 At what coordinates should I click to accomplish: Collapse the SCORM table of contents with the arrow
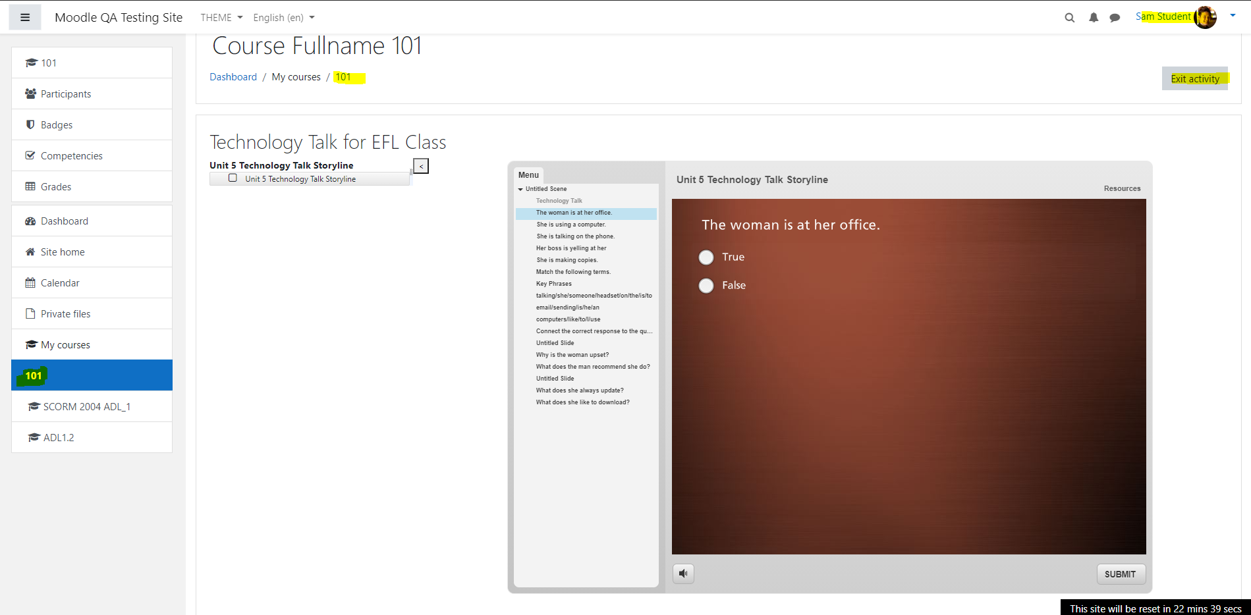[x=421, y=166]
